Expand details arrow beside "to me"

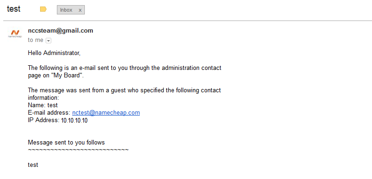click(48, 41)
